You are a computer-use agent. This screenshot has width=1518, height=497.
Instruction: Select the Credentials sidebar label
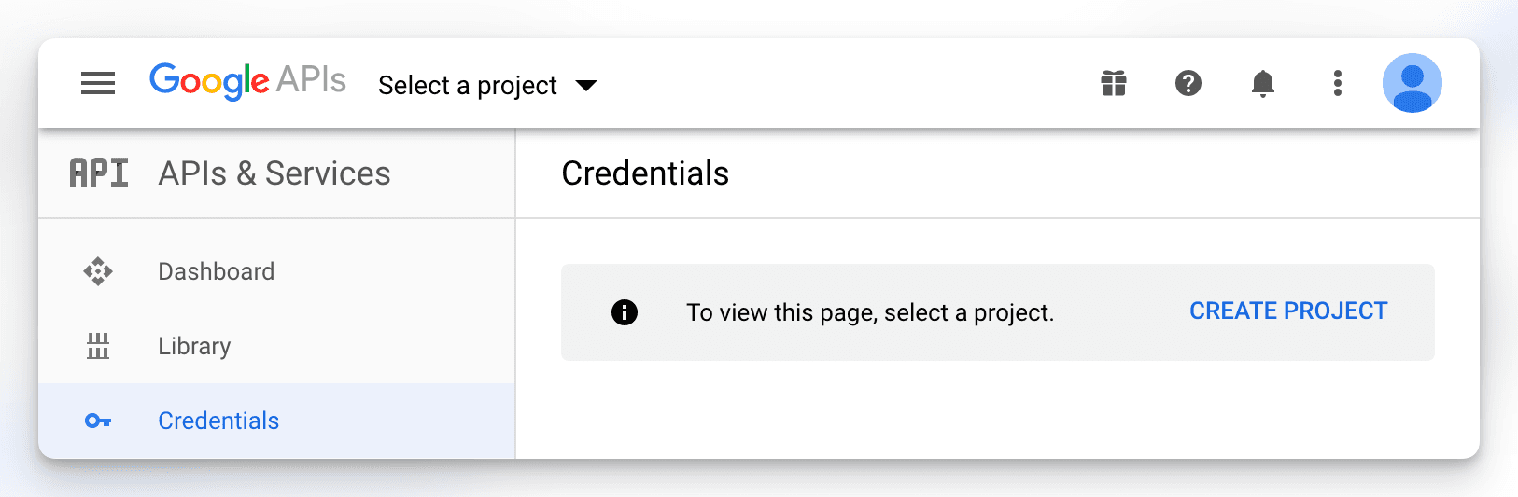click(x=218, y=421)
